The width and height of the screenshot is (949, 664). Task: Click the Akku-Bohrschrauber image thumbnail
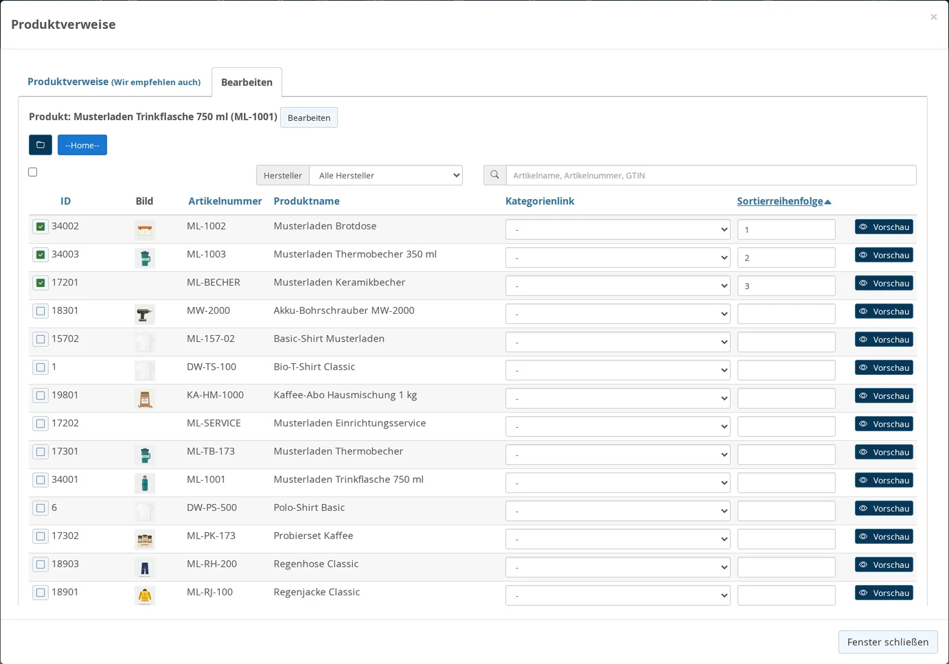[145, 314]
